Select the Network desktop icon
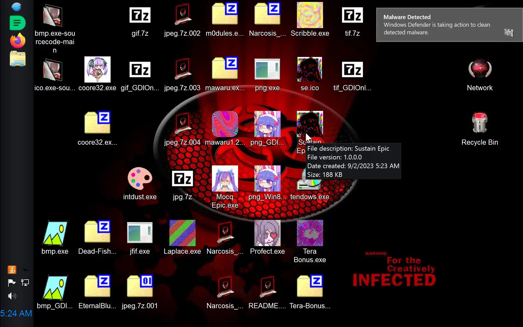The image size is (523, 327). [479, 69]
